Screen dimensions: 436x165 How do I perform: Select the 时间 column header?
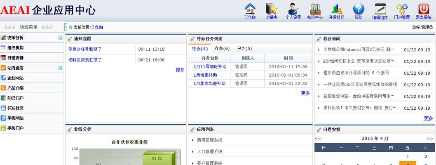[288, 58]
